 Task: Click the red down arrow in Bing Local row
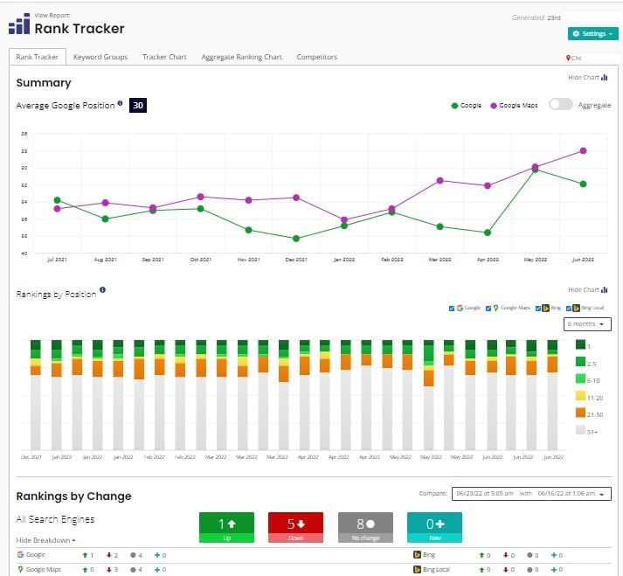point(506,570)
